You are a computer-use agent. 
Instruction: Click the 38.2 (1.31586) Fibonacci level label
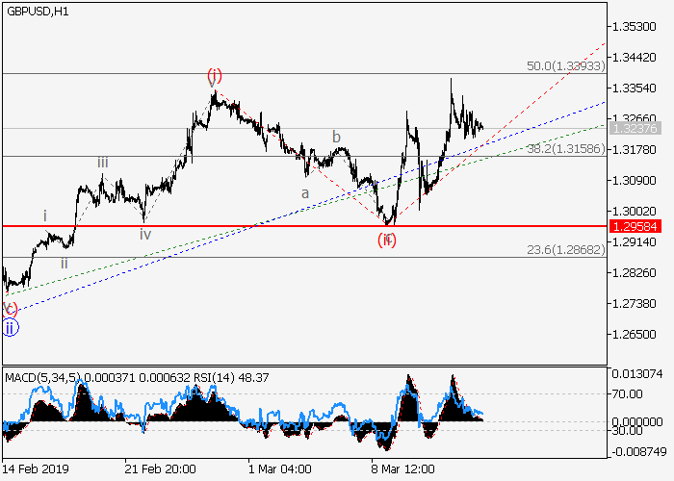click(564, 149)
